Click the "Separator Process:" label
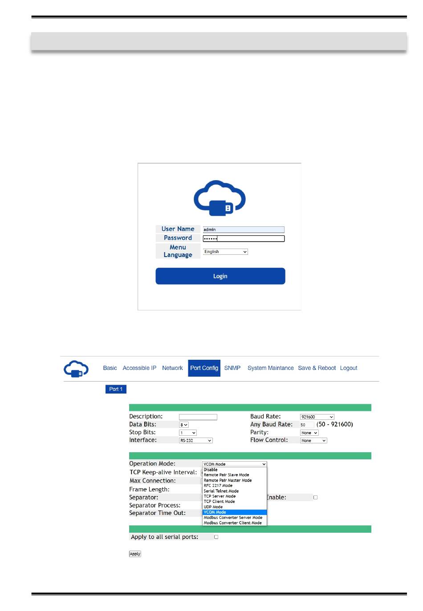The image size is (423, 611). point(155,506)
